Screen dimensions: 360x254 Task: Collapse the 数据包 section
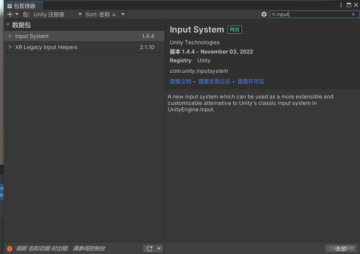8,25
